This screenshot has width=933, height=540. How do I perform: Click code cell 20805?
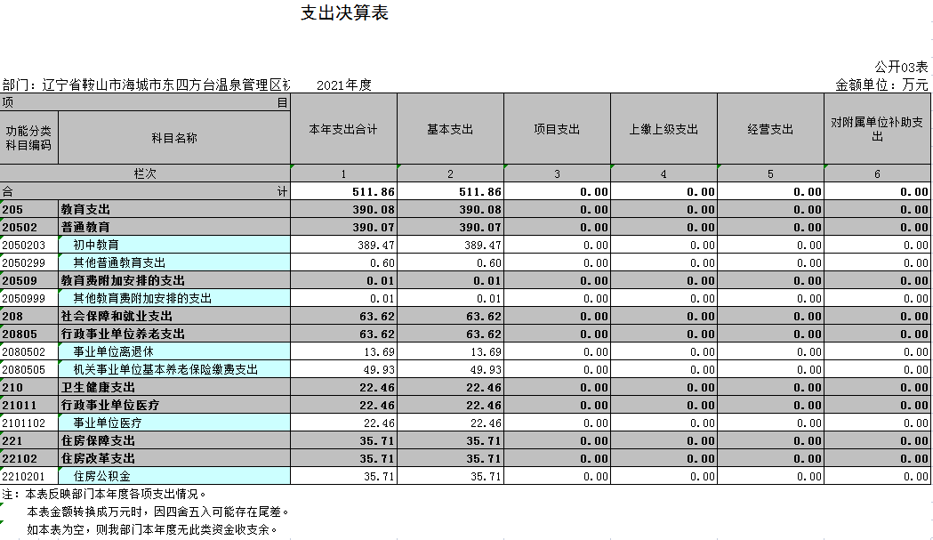click(28, 334)
